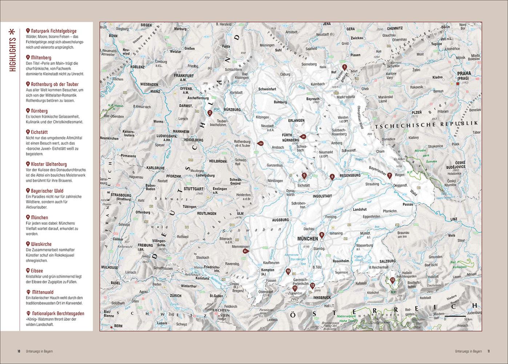Click the SALZBURG label on the map

[387, 261]
